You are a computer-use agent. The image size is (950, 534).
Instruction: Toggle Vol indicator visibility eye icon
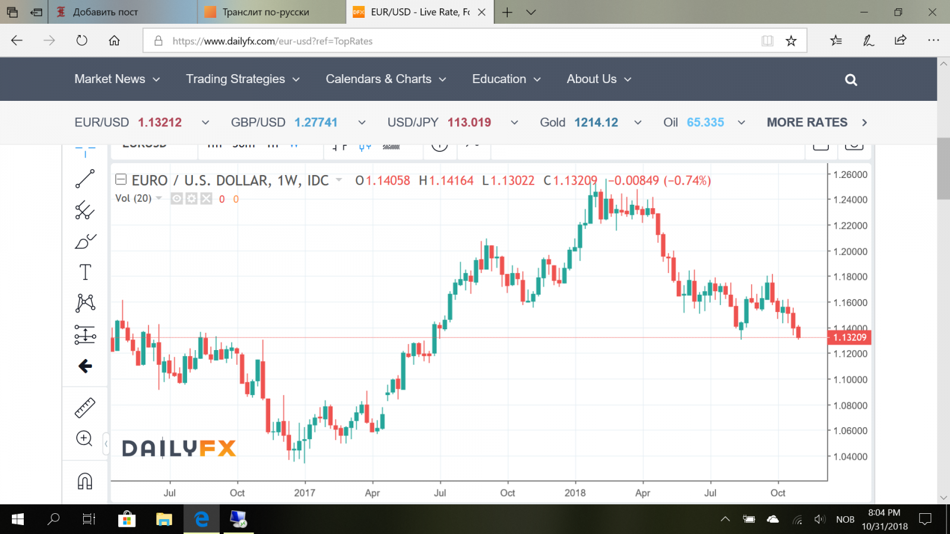[x=177, y=199]
